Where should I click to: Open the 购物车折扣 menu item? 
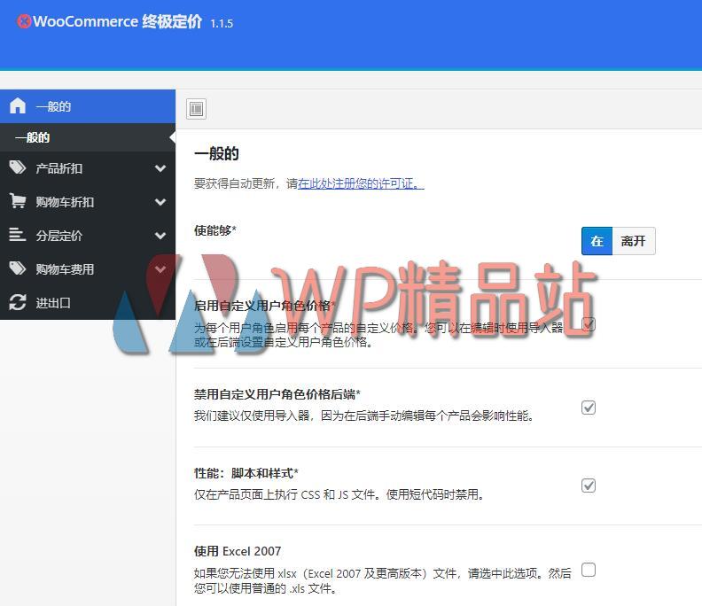(88, 202)
